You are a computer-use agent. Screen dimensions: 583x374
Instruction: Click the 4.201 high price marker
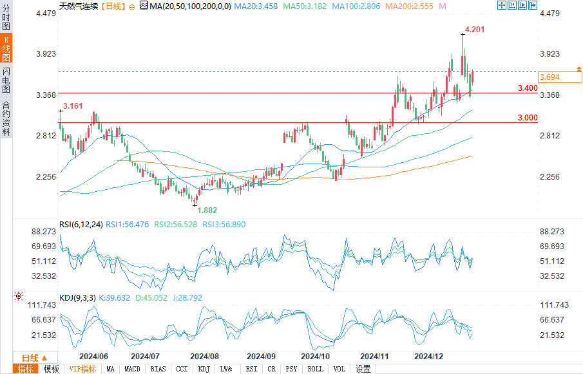point(475,30)
